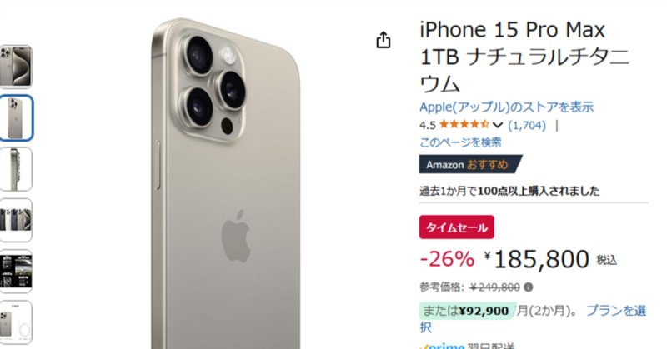The image size is (667, 349).
Task: Click the ¥92,900 monthly payment highlight
Action: click(468, 311)
